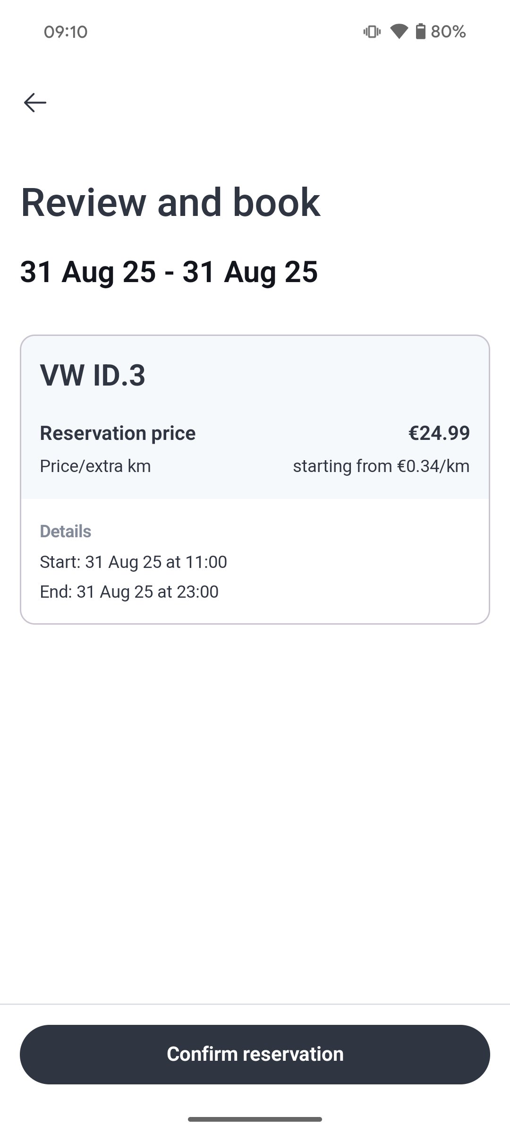Viewport: 510px width, 1134px height.
Task: Tap the Review and book heading
Action: click(170, 202)
